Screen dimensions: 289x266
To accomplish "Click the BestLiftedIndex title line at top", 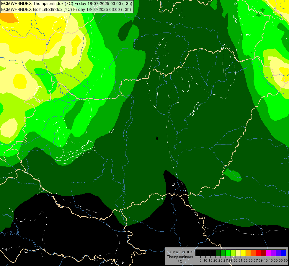I will coord(66,9).
